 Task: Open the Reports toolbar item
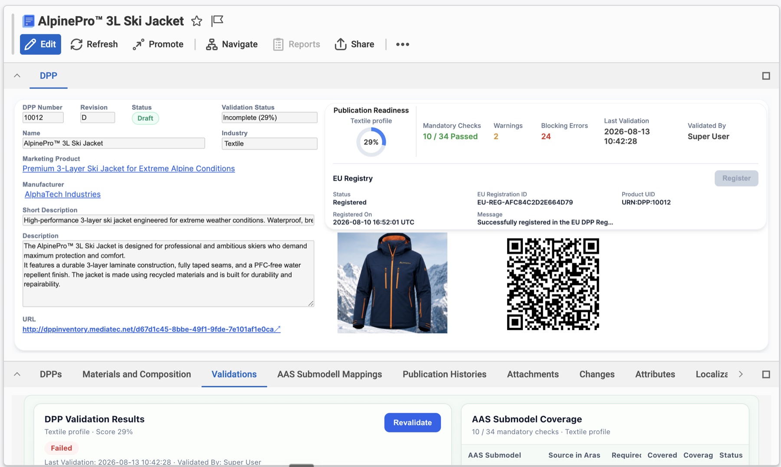296,44
